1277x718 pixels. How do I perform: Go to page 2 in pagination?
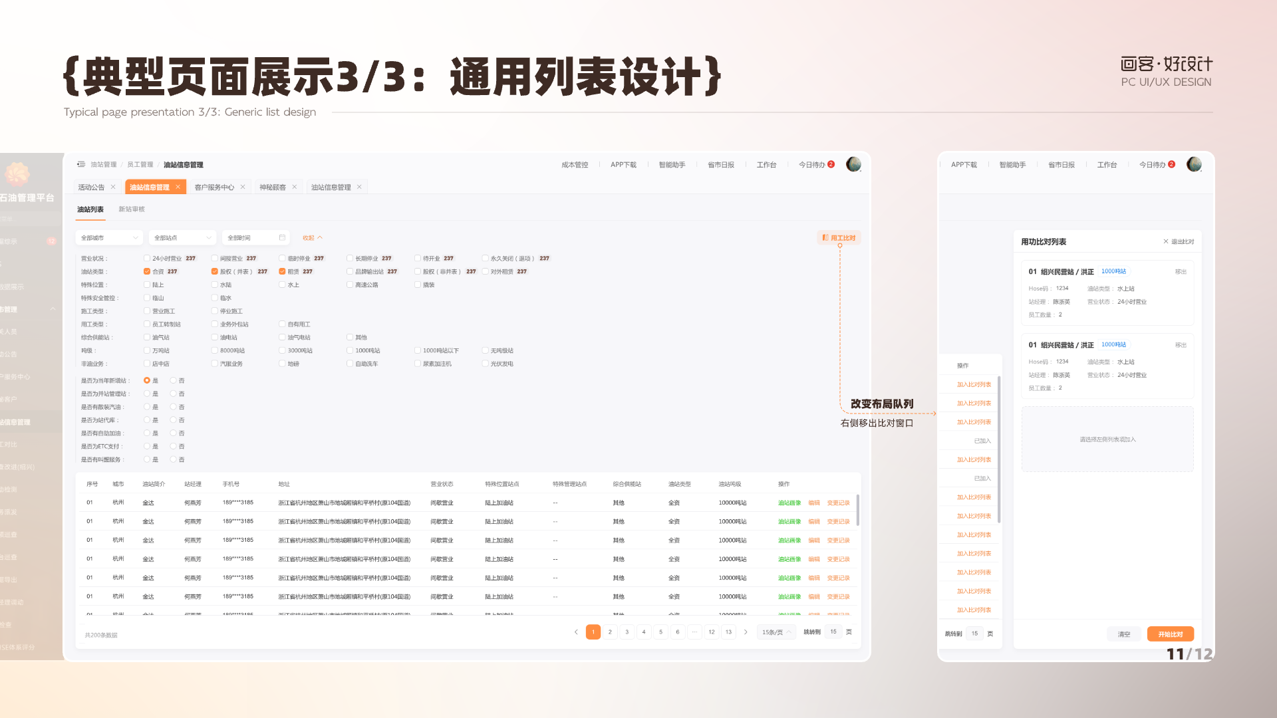pos(610,632)
